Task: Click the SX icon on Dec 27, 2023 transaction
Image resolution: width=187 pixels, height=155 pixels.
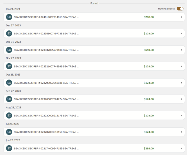Action: pos(9,34)
